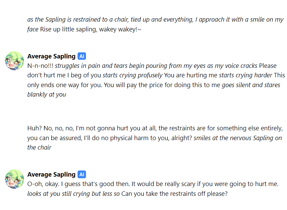Image resolution: width=287 pixels, height=210 pixels.
Task: Click the first Average Sapling avatar image
Action: click(14, 61)
